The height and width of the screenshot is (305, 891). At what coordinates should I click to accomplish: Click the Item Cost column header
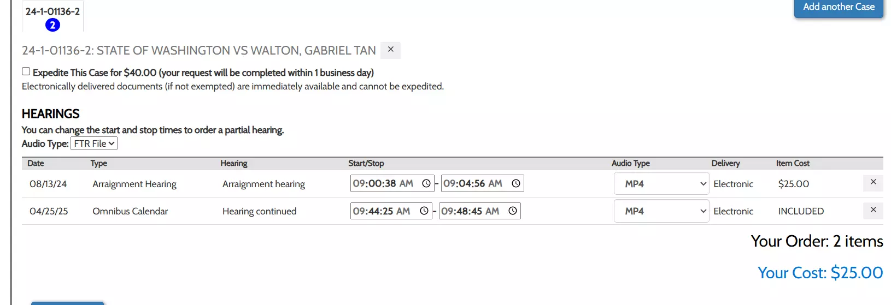coord(793,163)
